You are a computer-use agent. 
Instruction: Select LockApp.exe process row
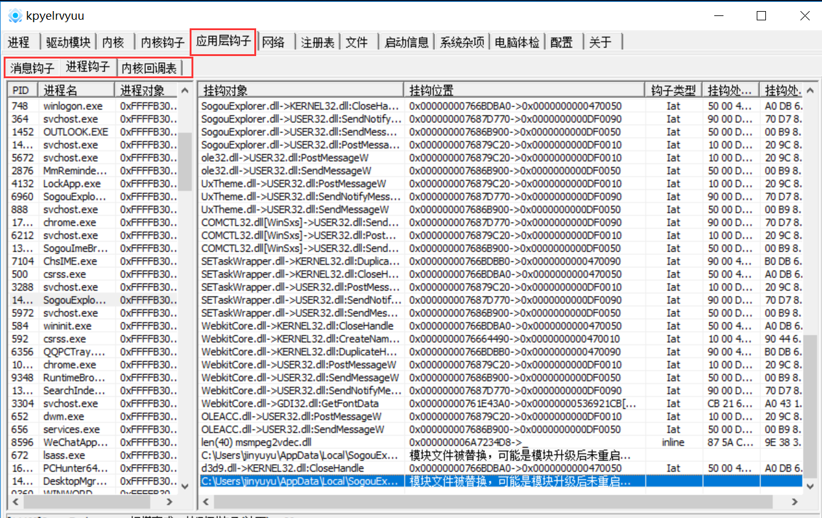93,184
